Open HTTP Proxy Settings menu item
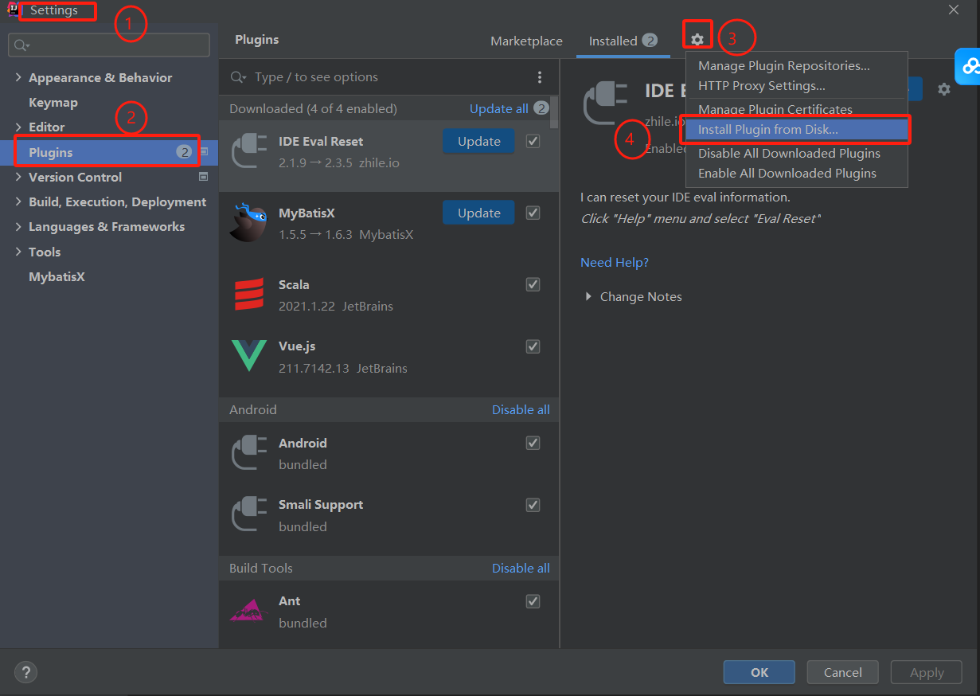This screenshot has height=696, width=980. coord(797,86)
